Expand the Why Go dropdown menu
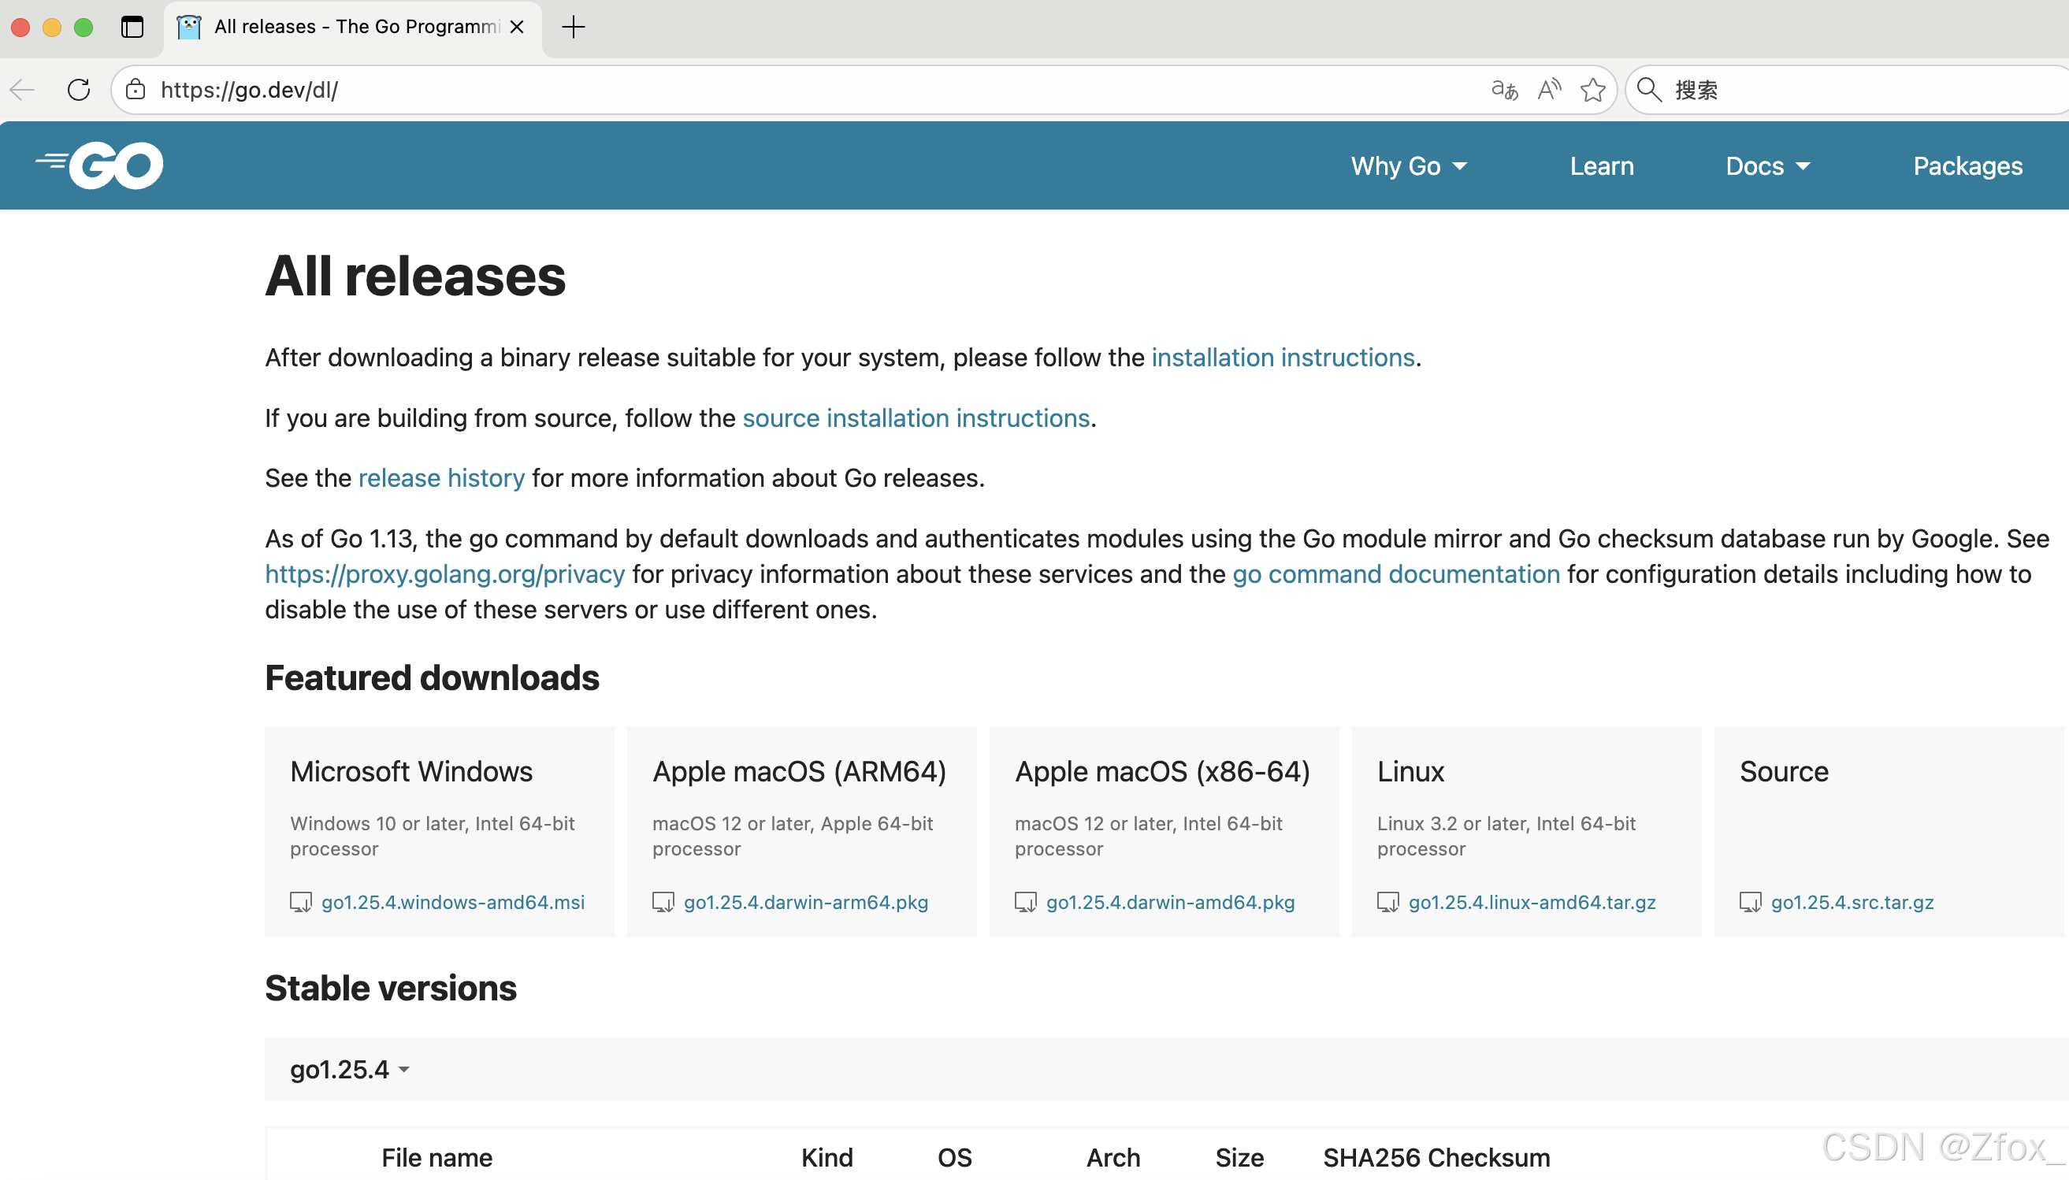 [x=1409, y=166]
